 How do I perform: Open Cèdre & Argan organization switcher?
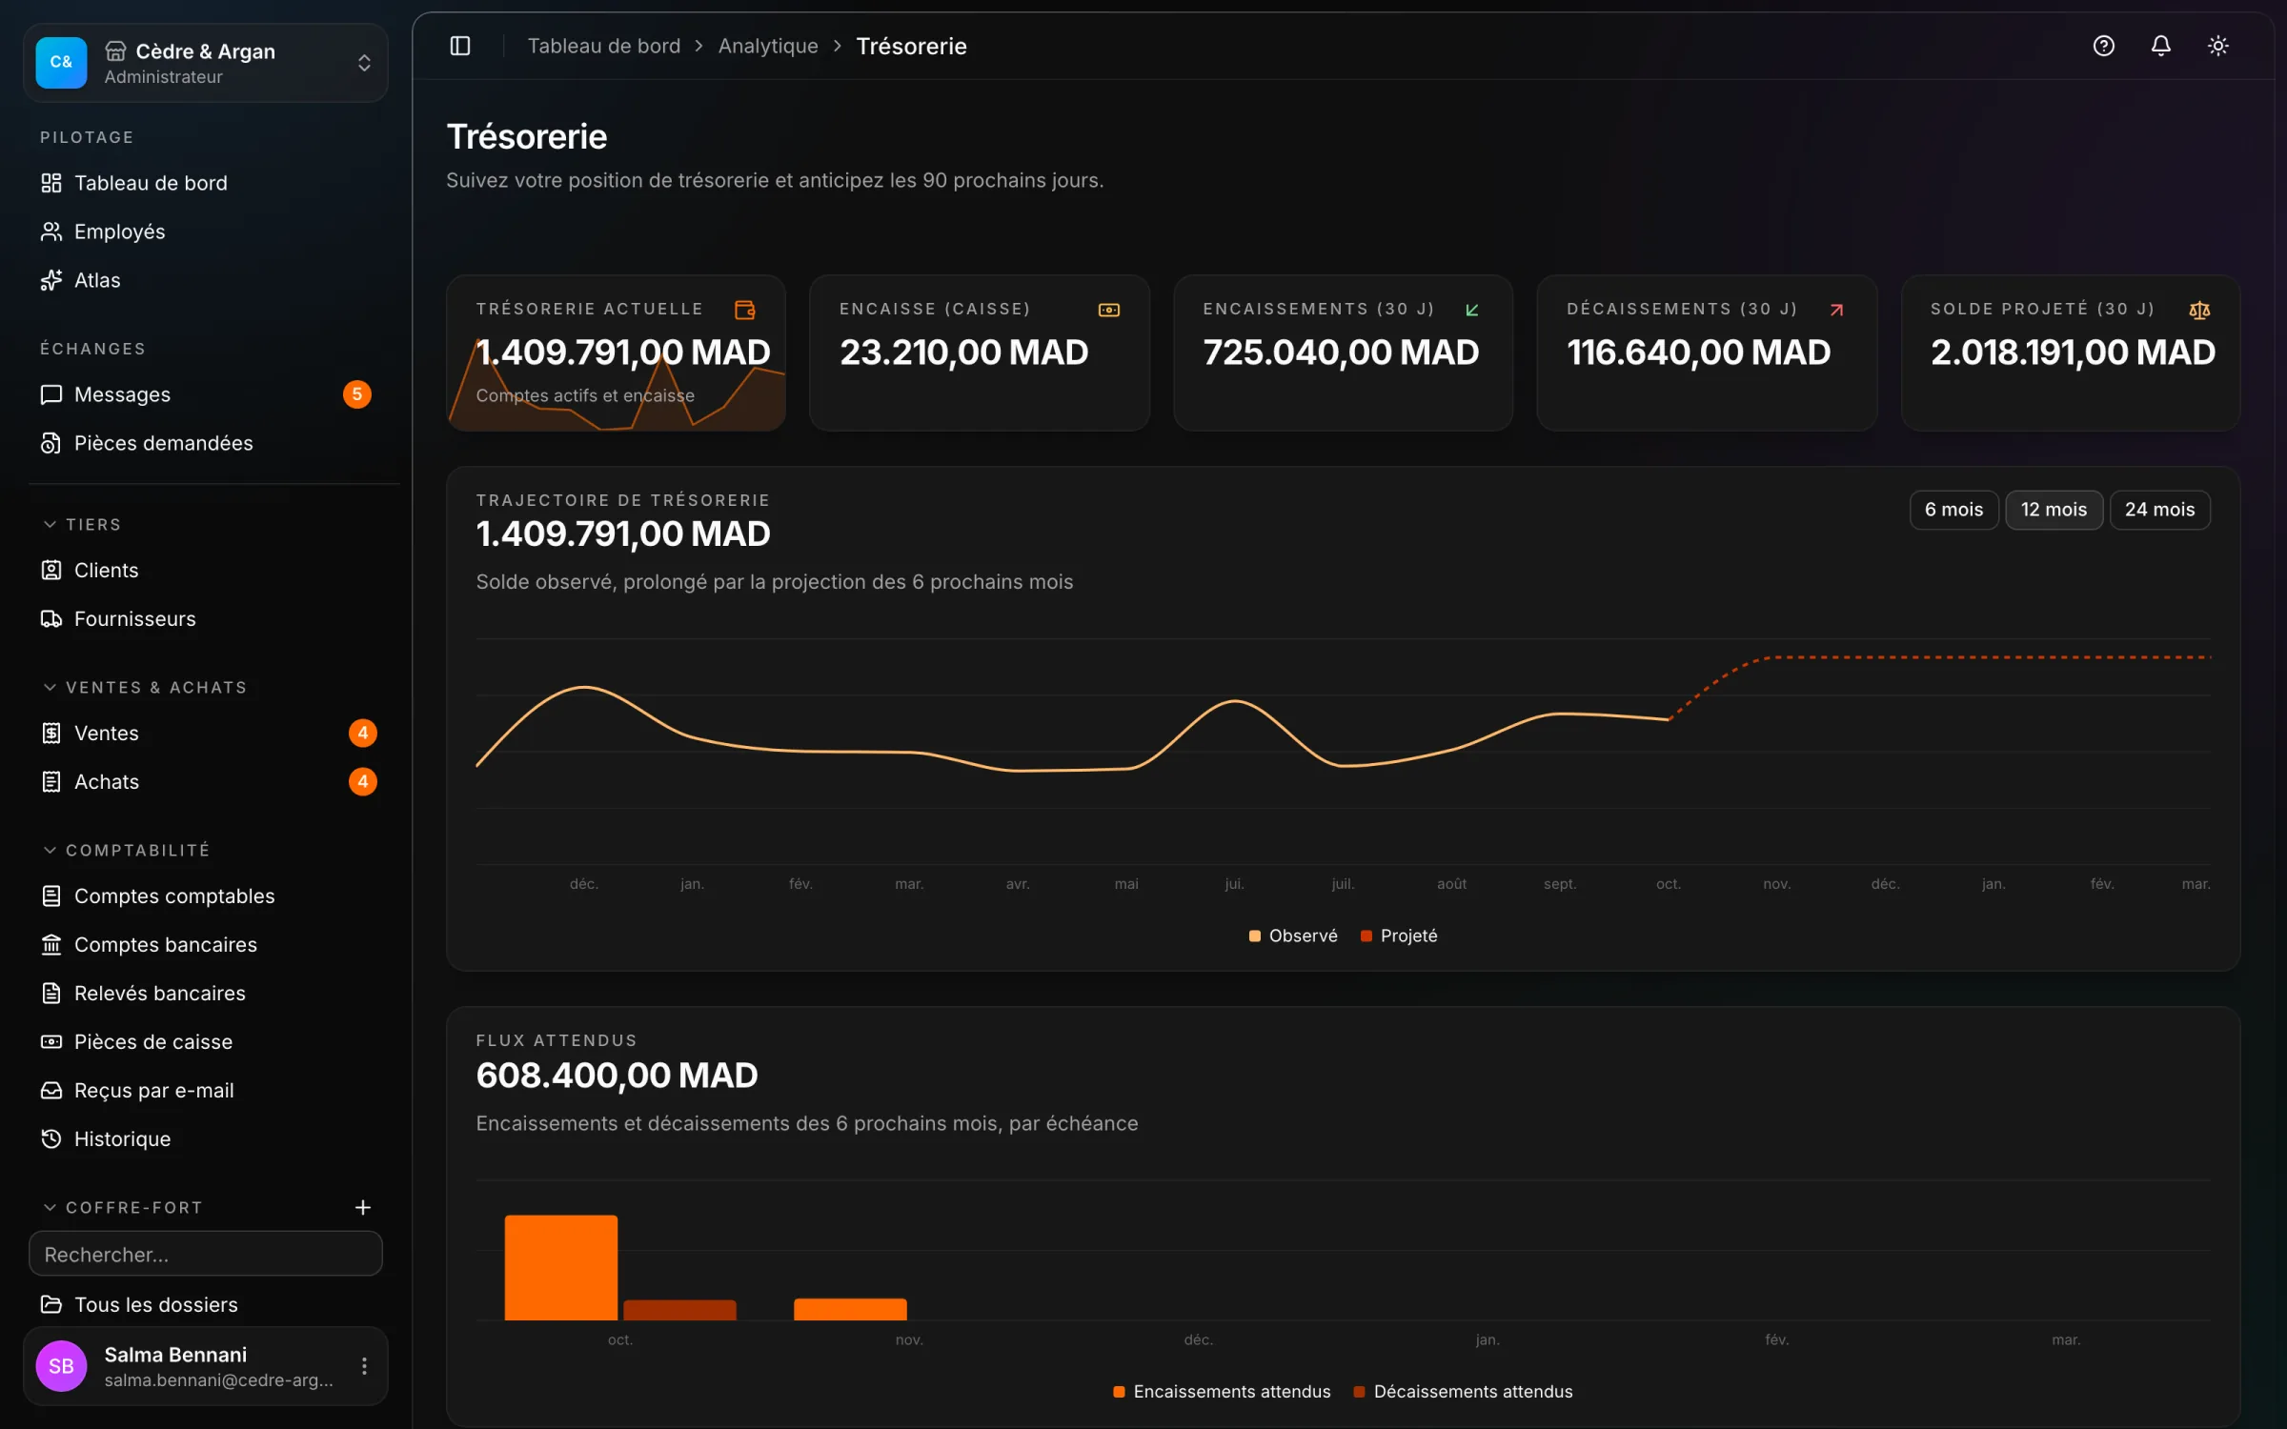pos(206,63)
